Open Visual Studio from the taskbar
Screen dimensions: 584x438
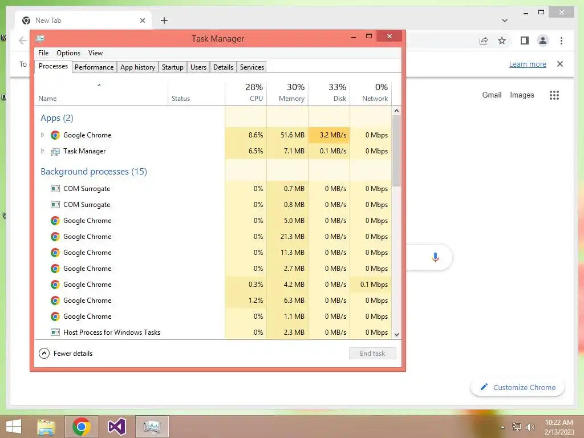116,427
